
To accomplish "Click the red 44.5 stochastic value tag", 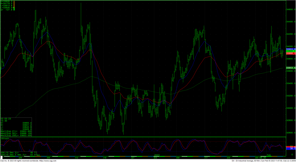I will tap(292, 147).
